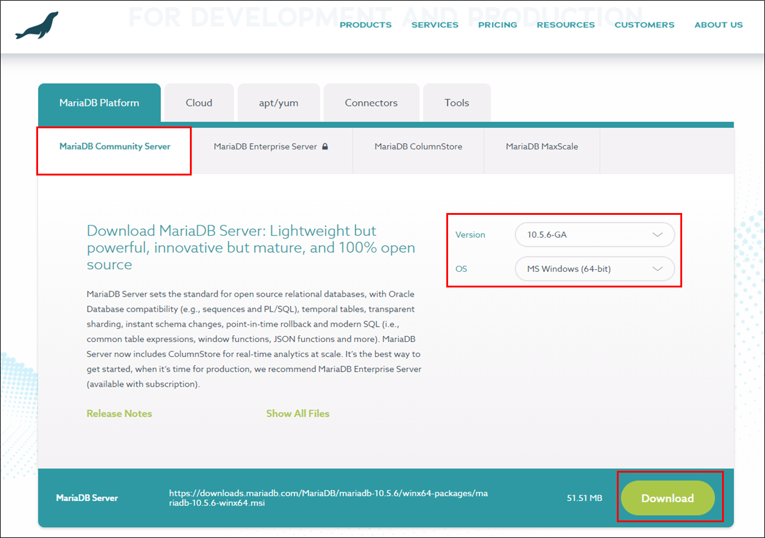Click the mariadb-10.5.6-winx64.msi download URL
This screenshot has width=765, height=538.
[x=328, y=498]
